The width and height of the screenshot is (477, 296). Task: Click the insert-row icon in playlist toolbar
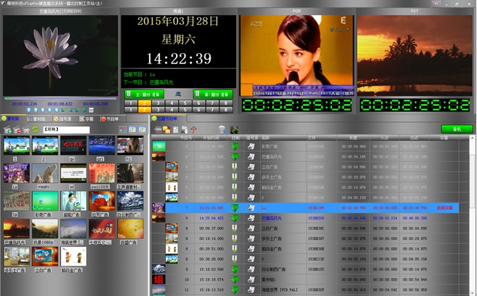(x=158, y=130)
